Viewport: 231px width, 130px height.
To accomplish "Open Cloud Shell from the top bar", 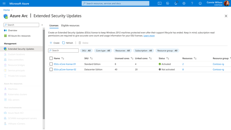I will pyautogui.click(x=160, y=3).
